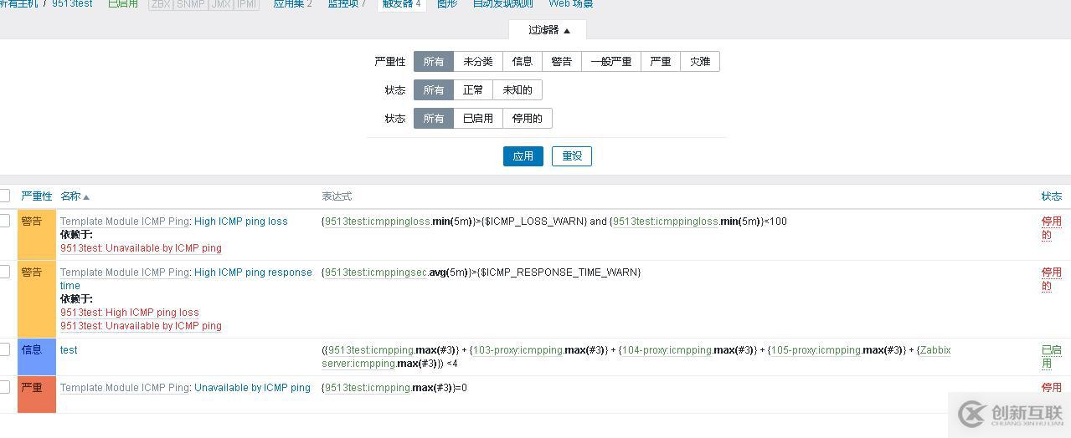Select severity filter 警告
The image size is (1071, 438).
pyautogui.click(x=562, y=62)
